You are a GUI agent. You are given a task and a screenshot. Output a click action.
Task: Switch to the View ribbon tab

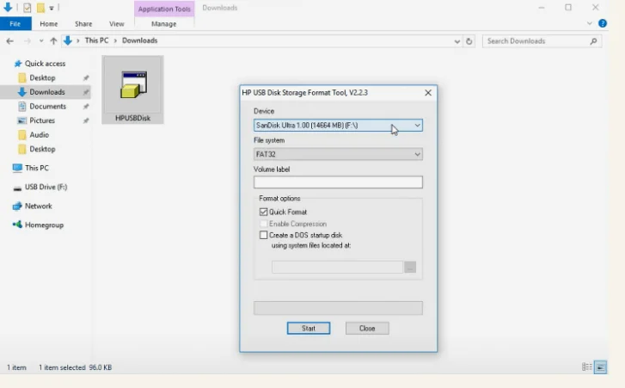click(x=116, y=24)
